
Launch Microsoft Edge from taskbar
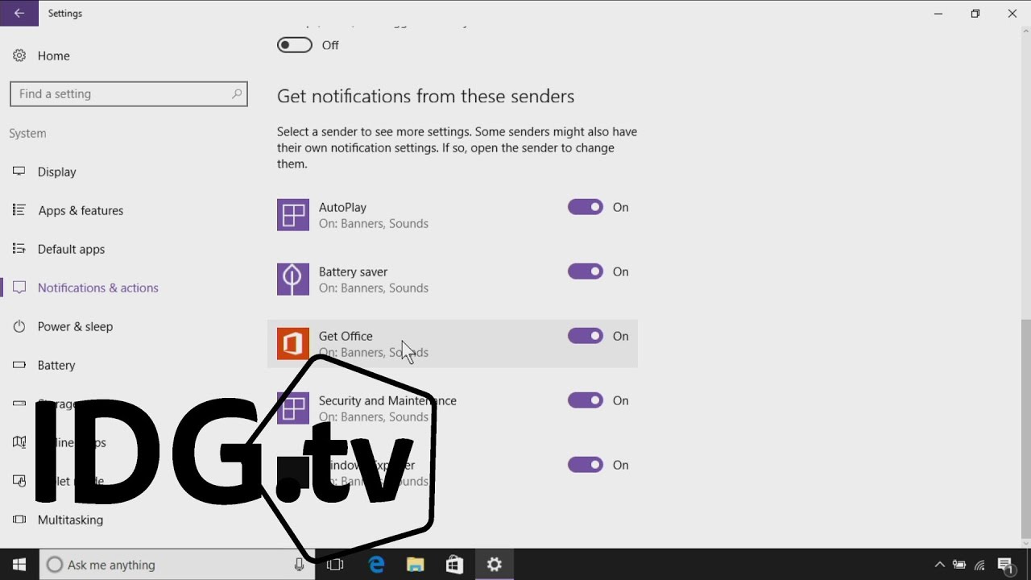(x=376, y=565)
